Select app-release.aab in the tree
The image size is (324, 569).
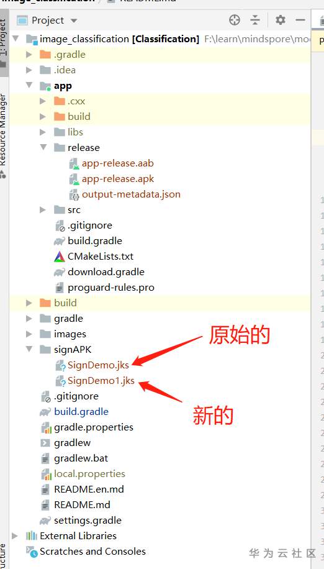[x=118, y=163]
